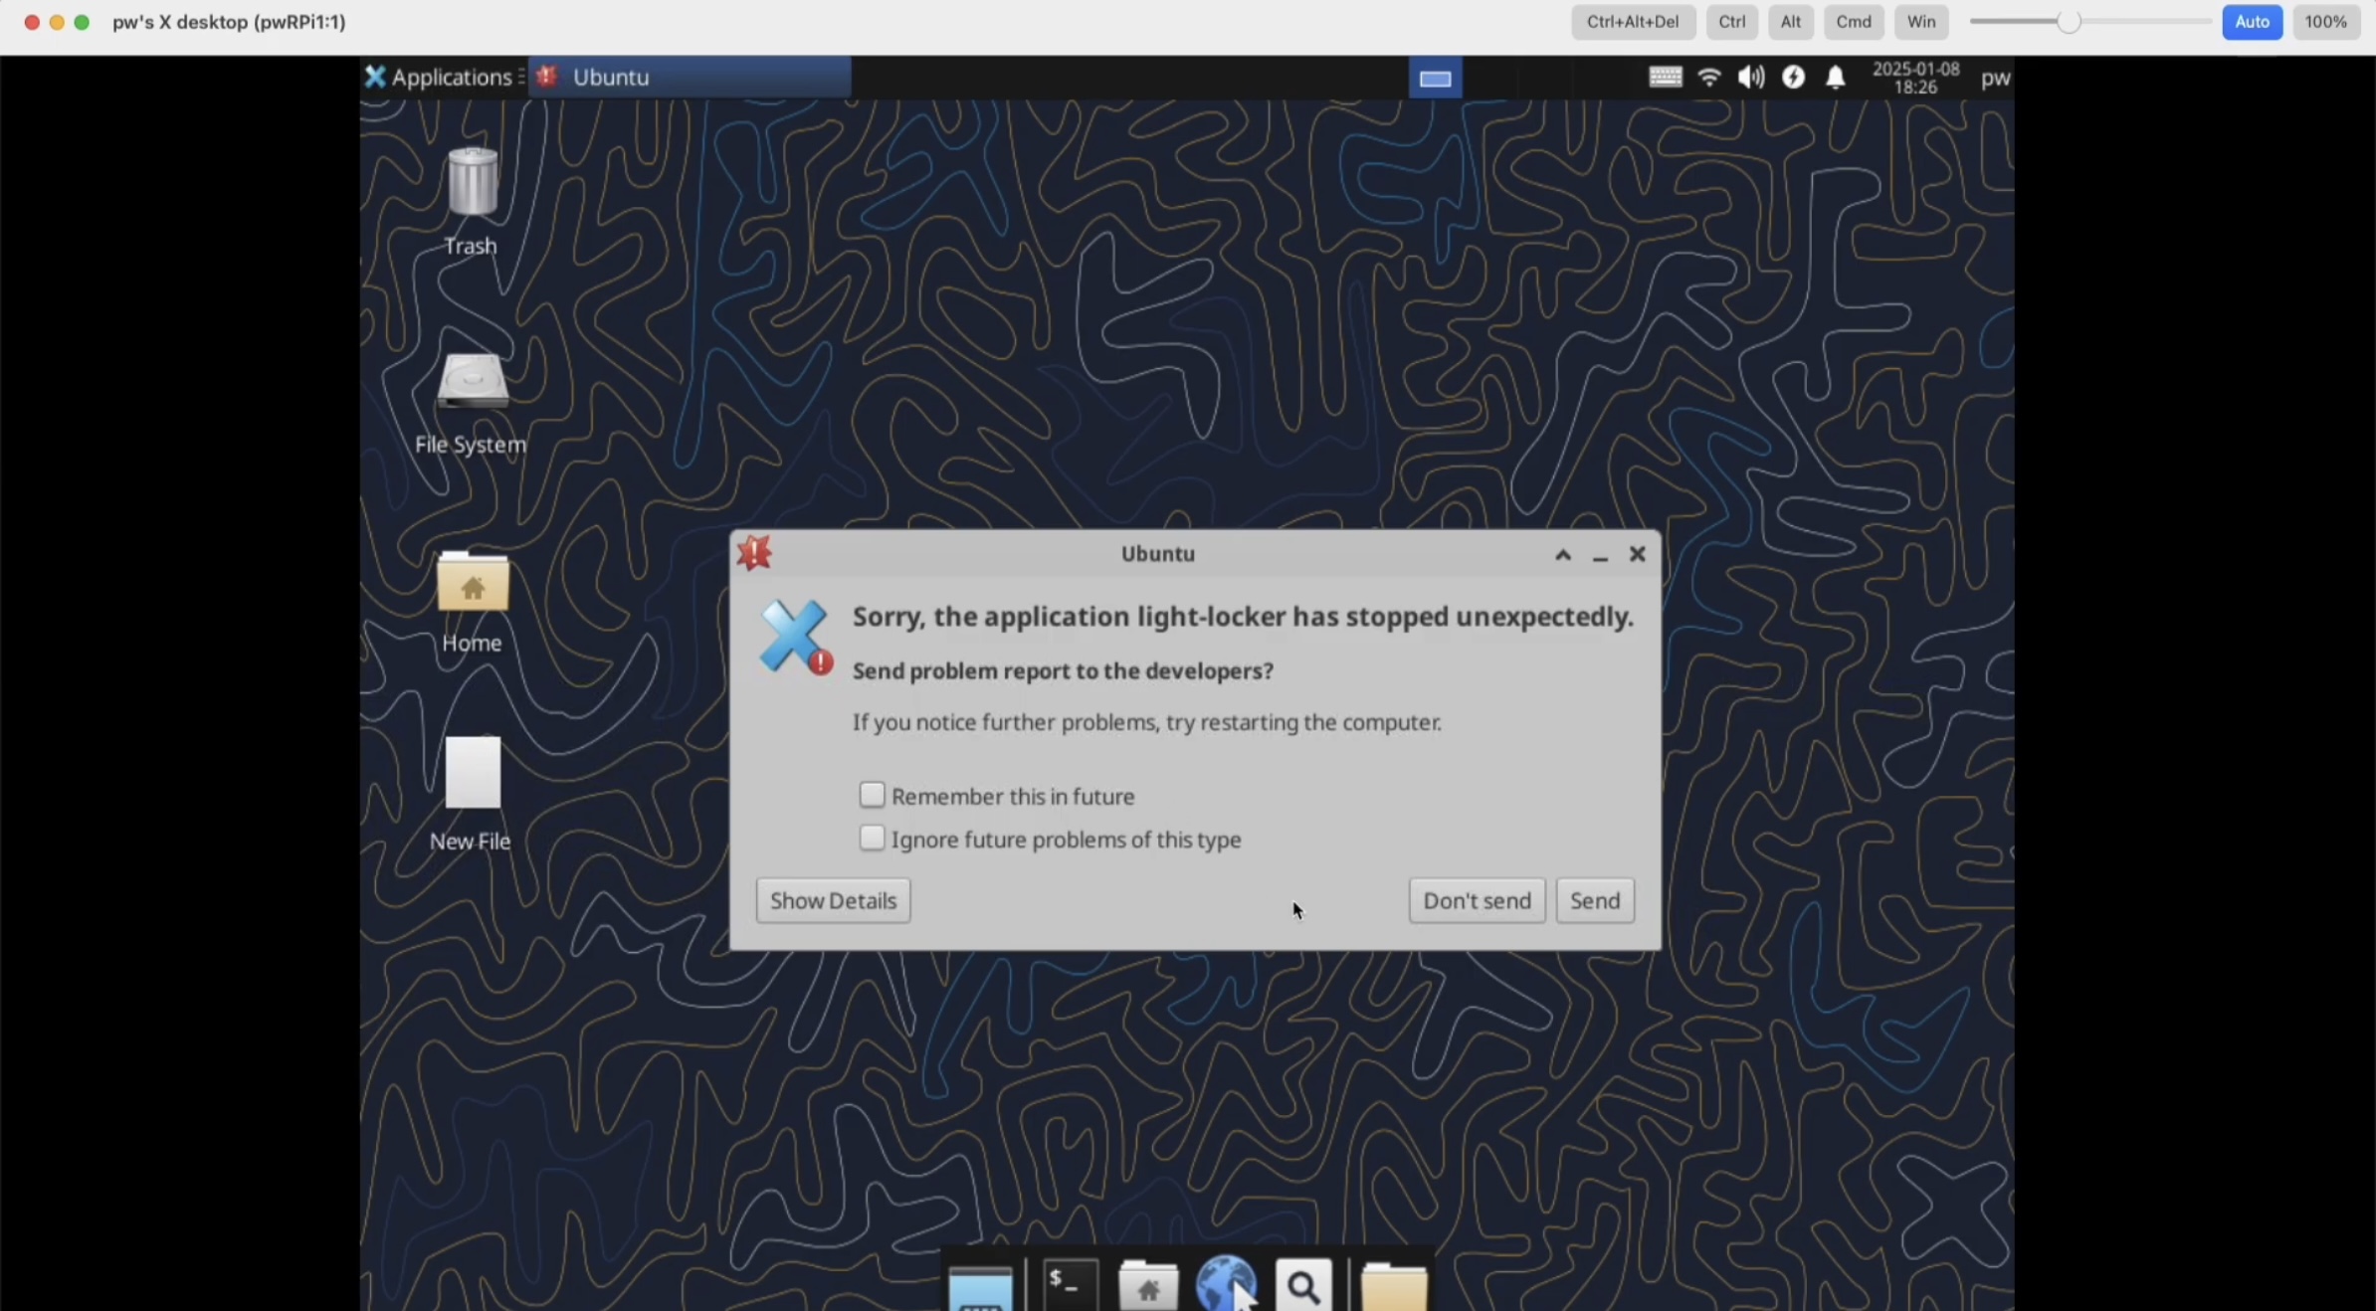Adjust the VNC zoom slider

(x=2068, y=22)
